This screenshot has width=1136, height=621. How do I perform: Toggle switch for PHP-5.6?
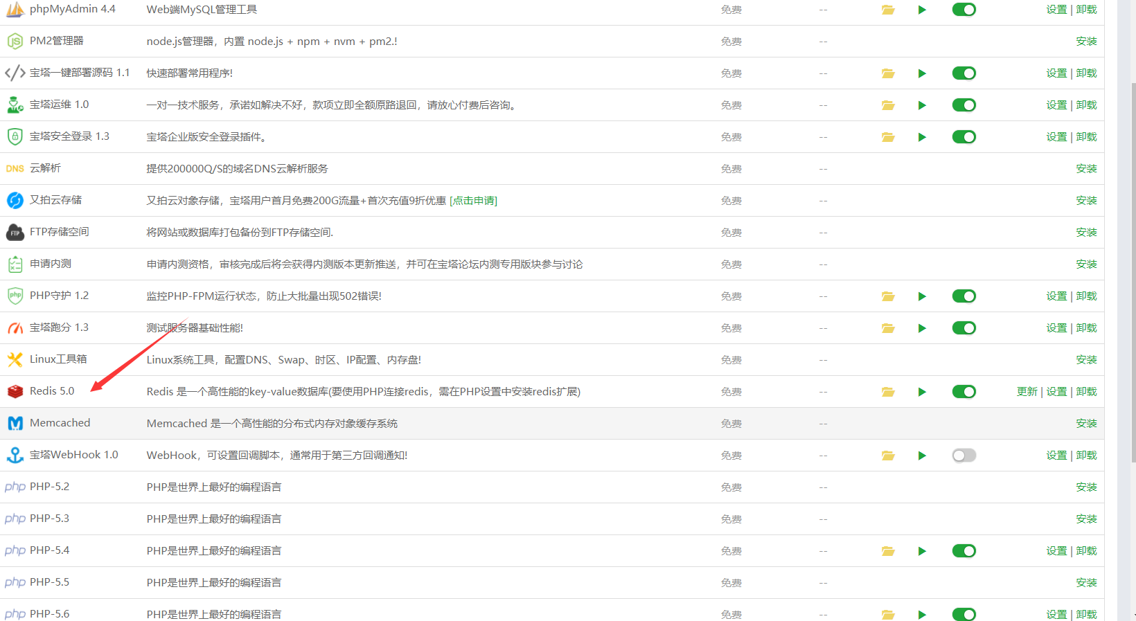coord(964,614)
